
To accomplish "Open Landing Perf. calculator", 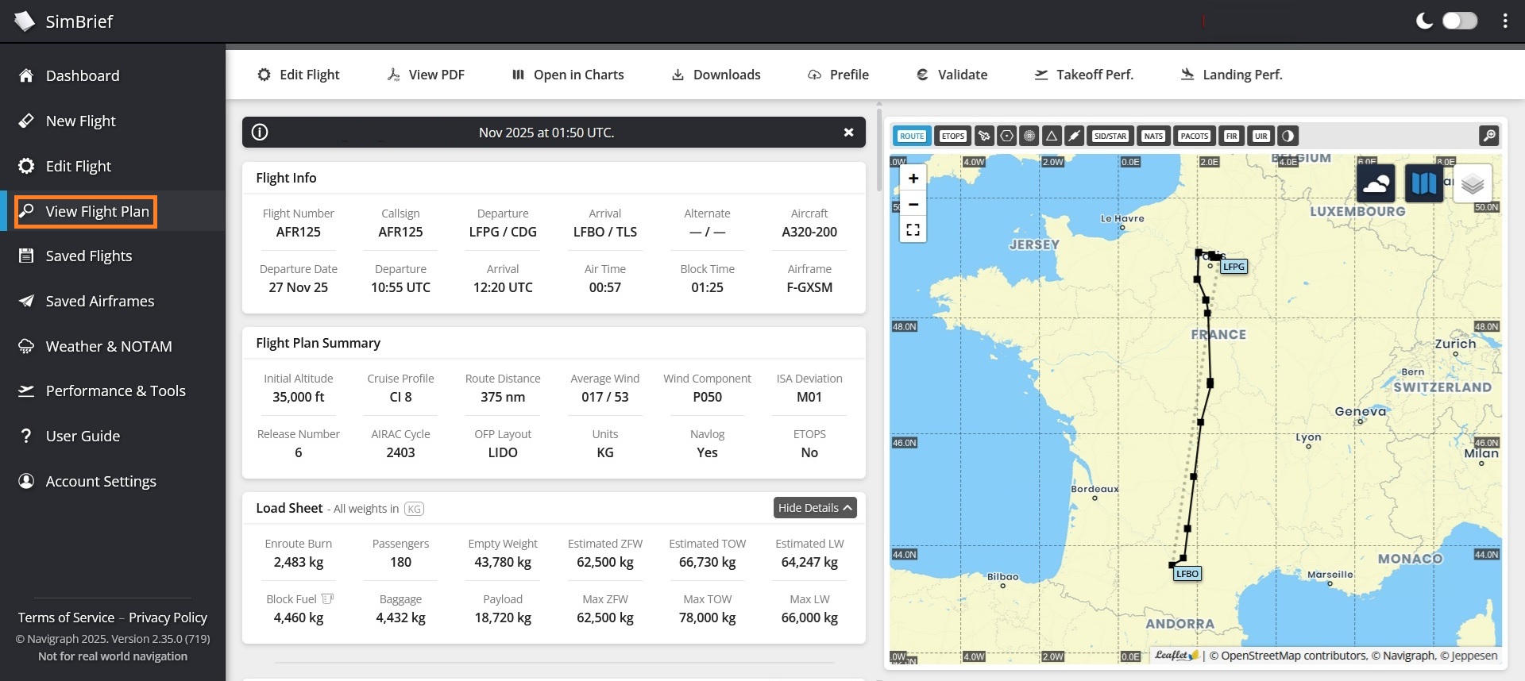I will (1231, 75).
